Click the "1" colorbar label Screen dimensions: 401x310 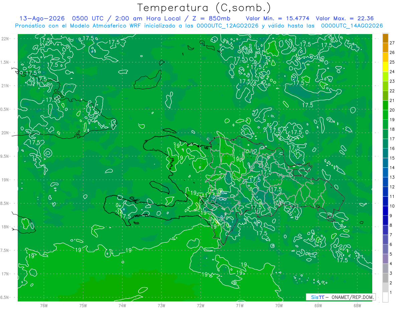pyautogui.click(x=391, y=293)
